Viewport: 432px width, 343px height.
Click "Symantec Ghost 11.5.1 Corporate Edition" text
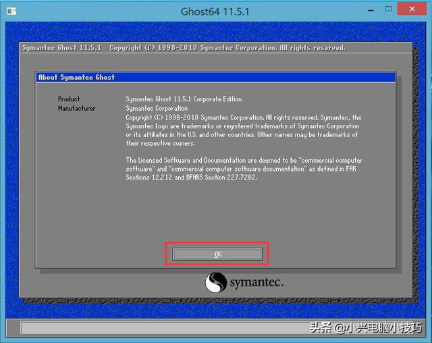click(184, 99)
